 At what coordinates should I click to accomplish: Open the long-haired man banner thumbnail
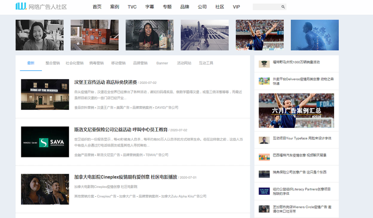39,35
